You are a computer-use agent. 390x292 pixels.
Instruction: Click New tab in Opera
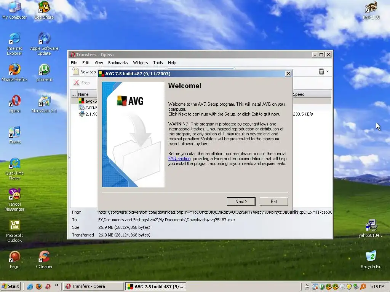click(84, 72)
